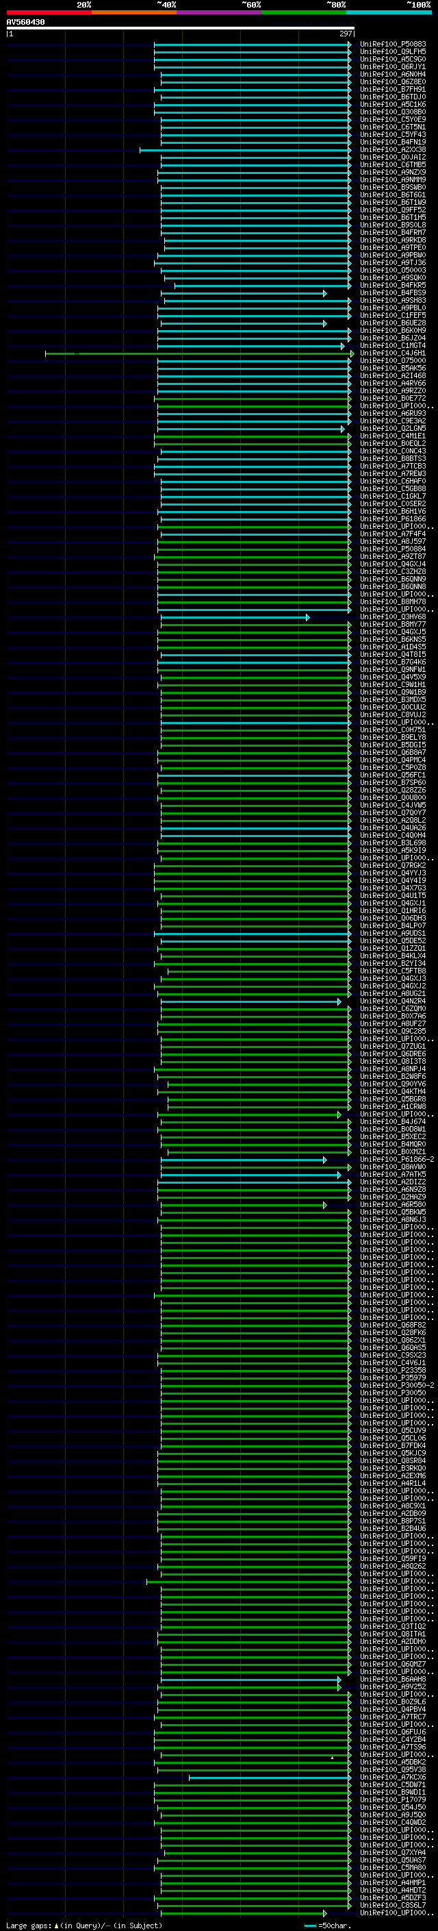Click the long green C4J6H1 alignment bar

(200, 353)
